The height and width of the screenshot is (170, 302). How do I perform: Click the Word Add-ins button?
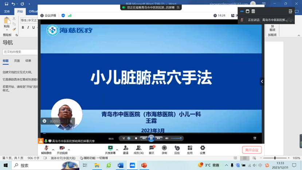[272, 28]
